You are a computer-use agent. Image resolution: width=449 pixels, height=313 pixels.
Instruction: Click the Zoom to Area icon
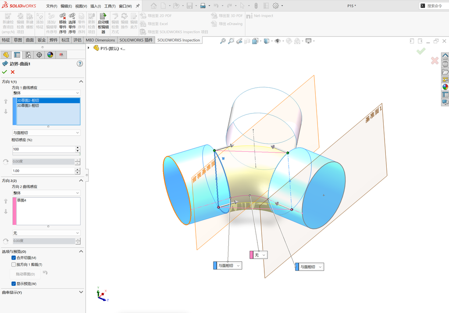[231, 41]
